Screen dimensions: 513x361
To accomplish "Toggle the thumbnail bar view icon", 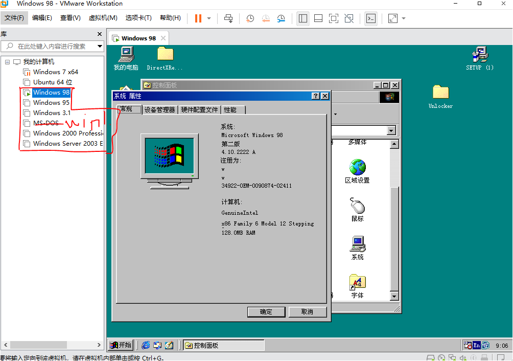I will click(x=318, y=18).
